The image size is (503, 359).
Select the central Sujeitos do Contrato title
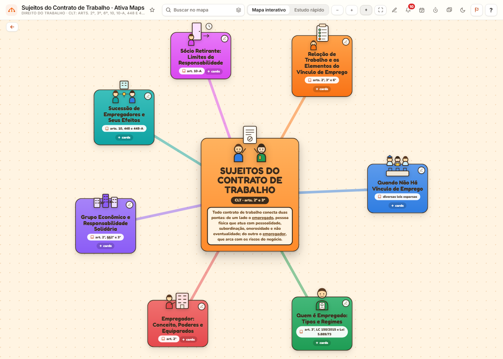[x=250, y=180]
